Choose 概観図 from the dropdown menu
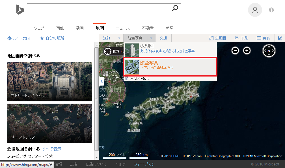285x168 pixels. tap(170, 49)
